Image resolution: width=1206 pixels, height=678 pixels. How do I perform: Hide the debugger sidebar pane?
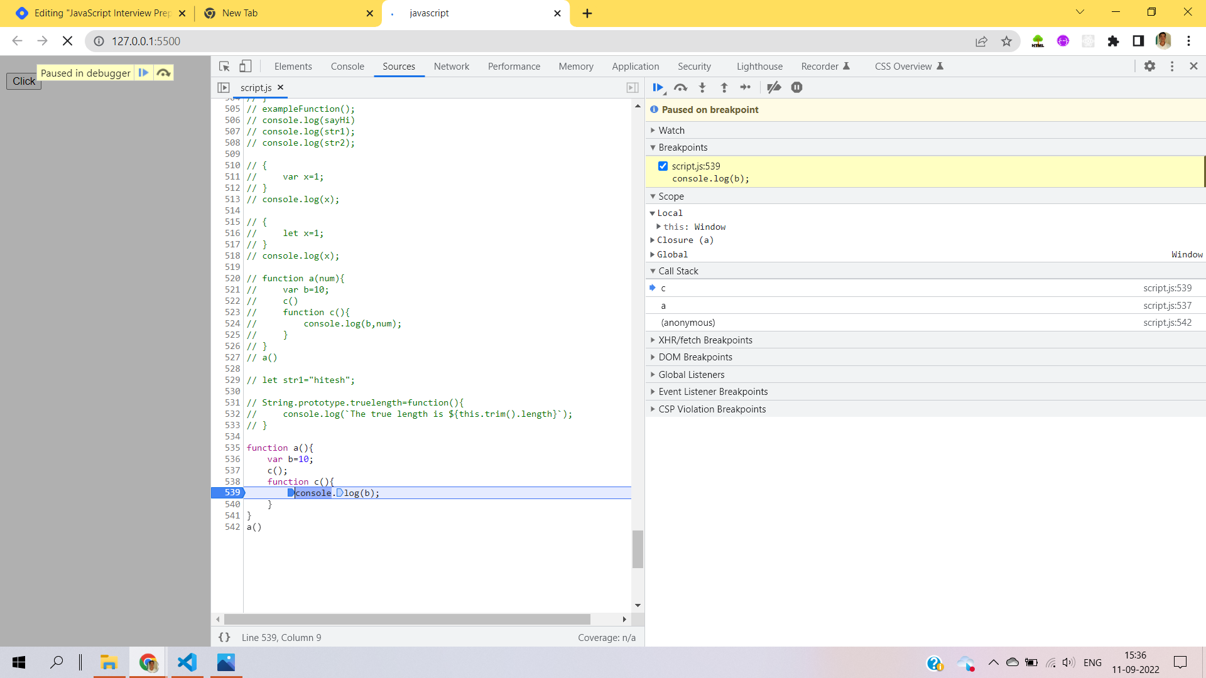click(633, 88)
